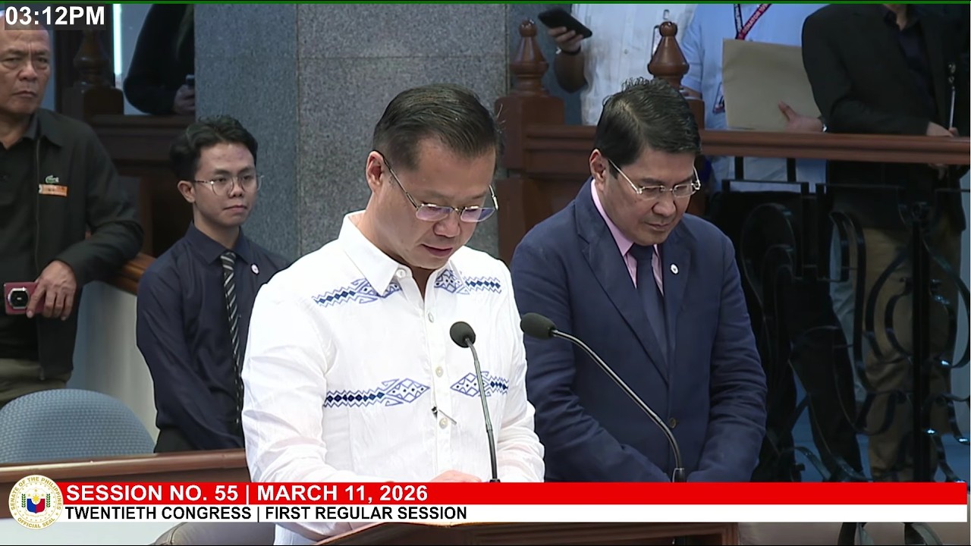Click the "SESSION NO. 55 | MARCH 11, 2026" banner text
The height and width of the screenshot is (546, 971).
coord(247,494)
